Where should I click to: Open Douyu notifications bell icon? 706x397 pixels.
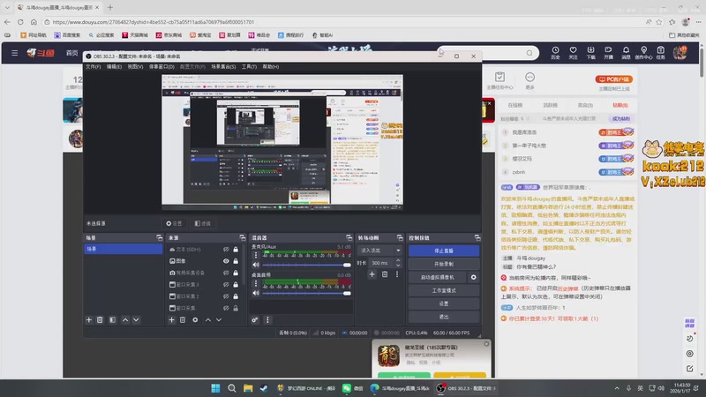[626, 53]
